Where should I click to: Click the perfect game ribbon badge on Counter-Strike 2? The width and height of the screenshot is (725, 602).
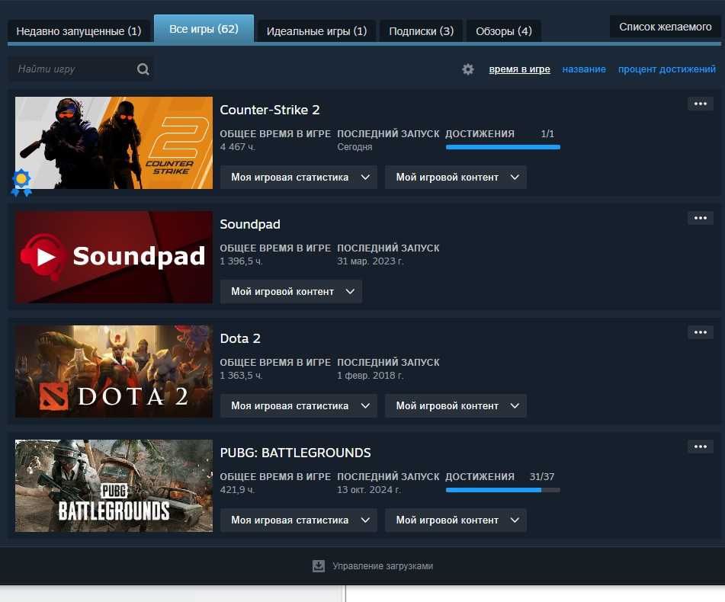tap(21, 182)
